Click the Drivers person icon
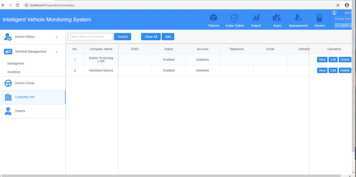 coord(8,111)
